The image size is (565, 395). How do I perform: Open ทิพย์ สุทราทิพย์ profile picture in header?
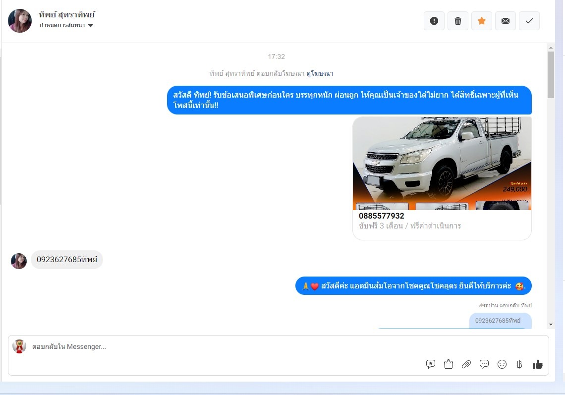[20, 21]
